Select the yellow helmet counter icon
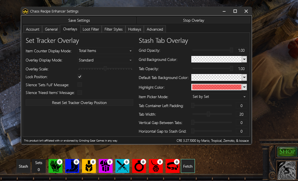The width and height of the screenshot is (298, 181). point(89,166)
